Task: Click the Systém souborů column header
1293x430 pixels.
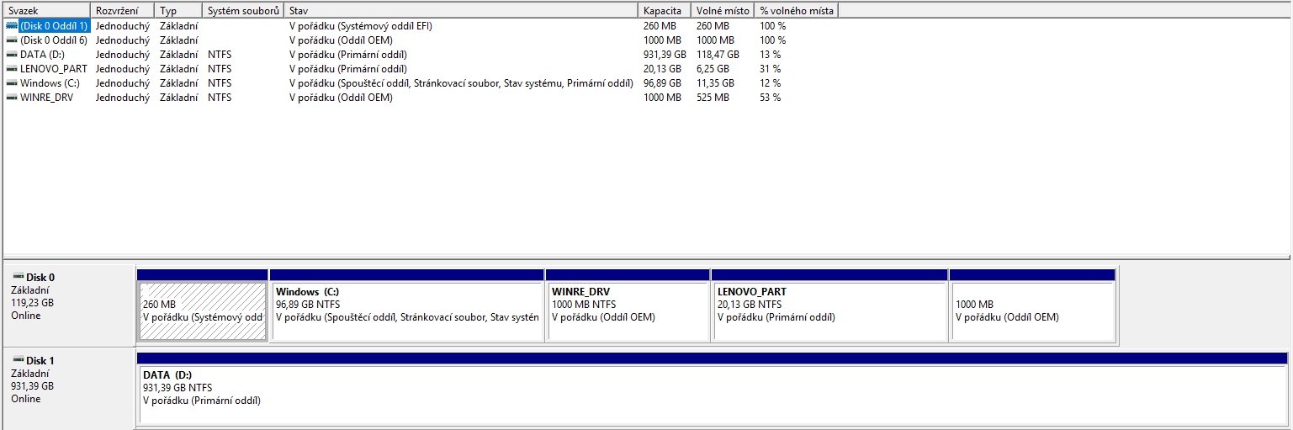Action: click(x=242, y=10)
